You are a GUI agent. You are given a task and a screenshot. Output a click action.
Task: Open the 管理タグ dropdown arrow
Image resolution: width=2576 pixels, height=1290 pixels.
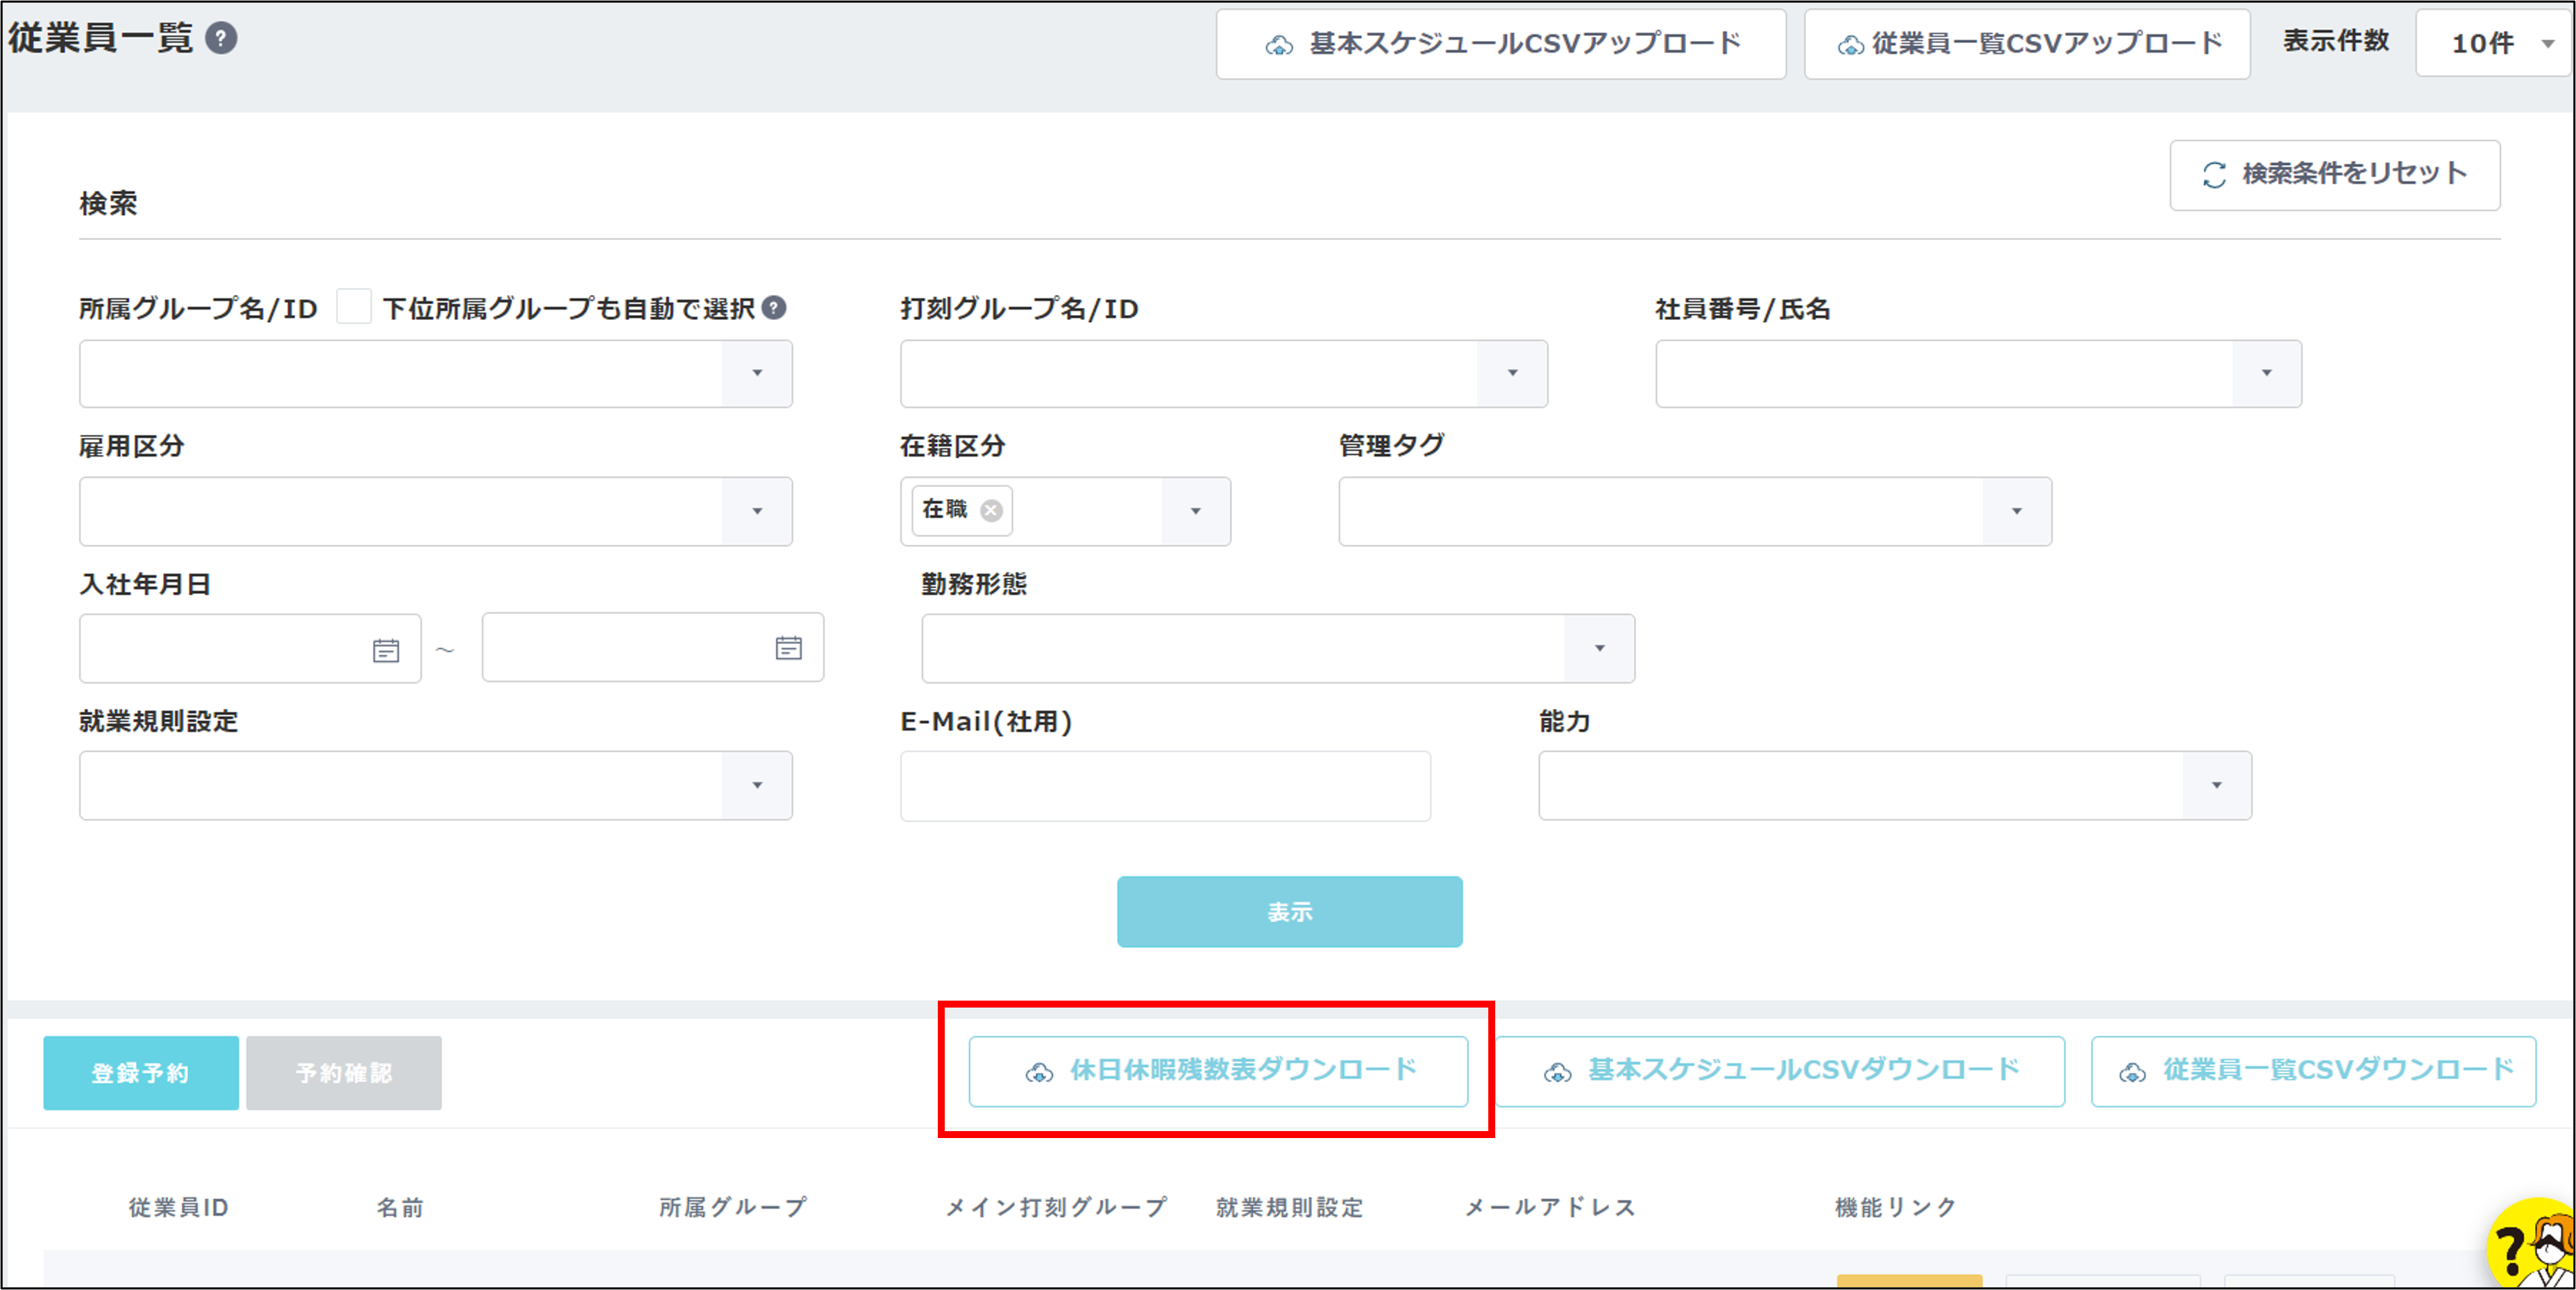(2016, 511)
